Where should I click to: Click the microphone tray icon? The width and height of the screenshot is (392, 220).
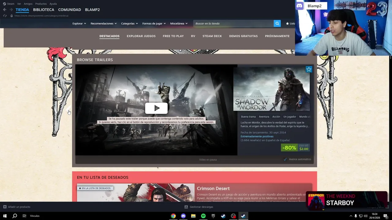356,216
